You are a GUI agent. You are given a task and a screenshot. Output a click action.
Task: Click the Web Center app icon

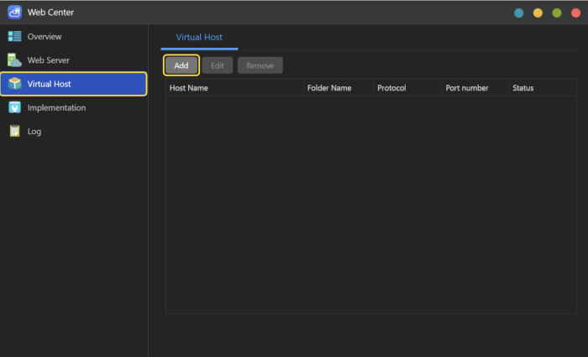click(x=14, y=12)
